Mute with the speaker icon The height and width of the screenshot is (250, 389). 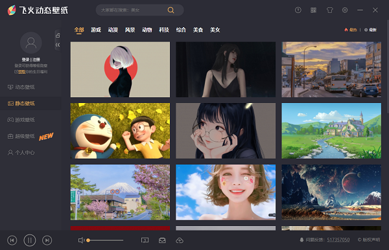[x=81, y=240]
